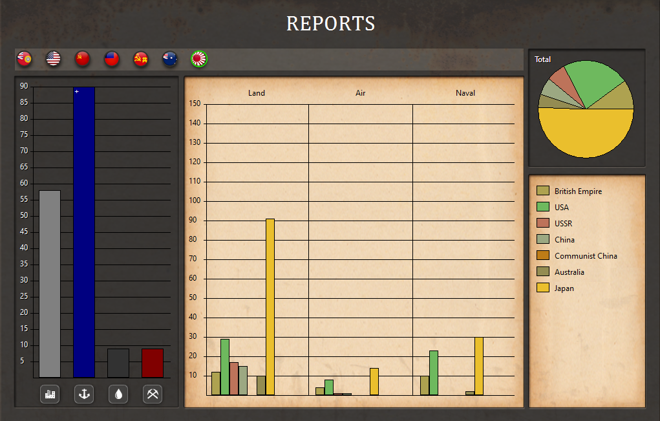The height and width of the screenshot is (421, 660).
Task: Select the Australia flag icon
Action: click(169, 58)
